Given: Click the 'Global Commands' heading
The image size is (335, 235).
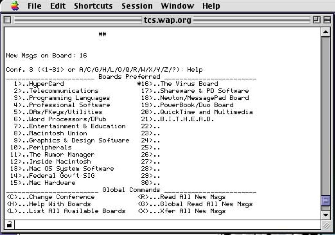Looking at the screenshot, I should point(131,190).
